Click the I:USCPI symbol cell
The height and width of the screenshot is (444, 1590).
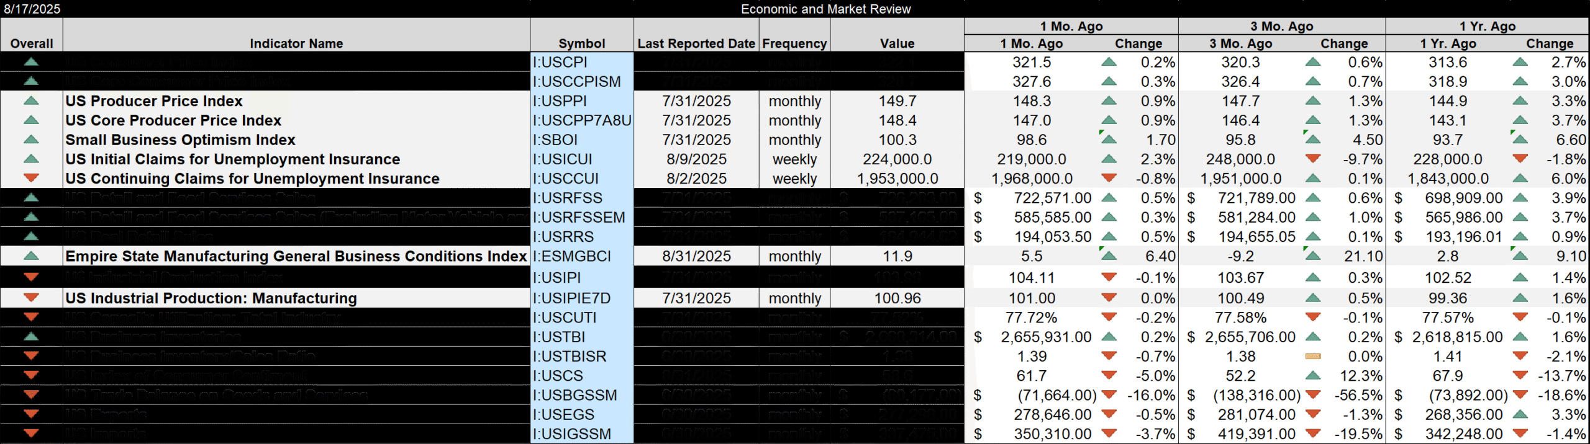tap(581, 63)
